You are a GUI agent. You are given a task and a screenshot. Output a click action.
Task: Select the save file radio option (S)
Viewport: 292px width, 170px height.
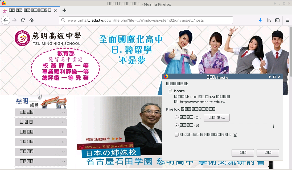pyautogui.click(x=176, y=126)
